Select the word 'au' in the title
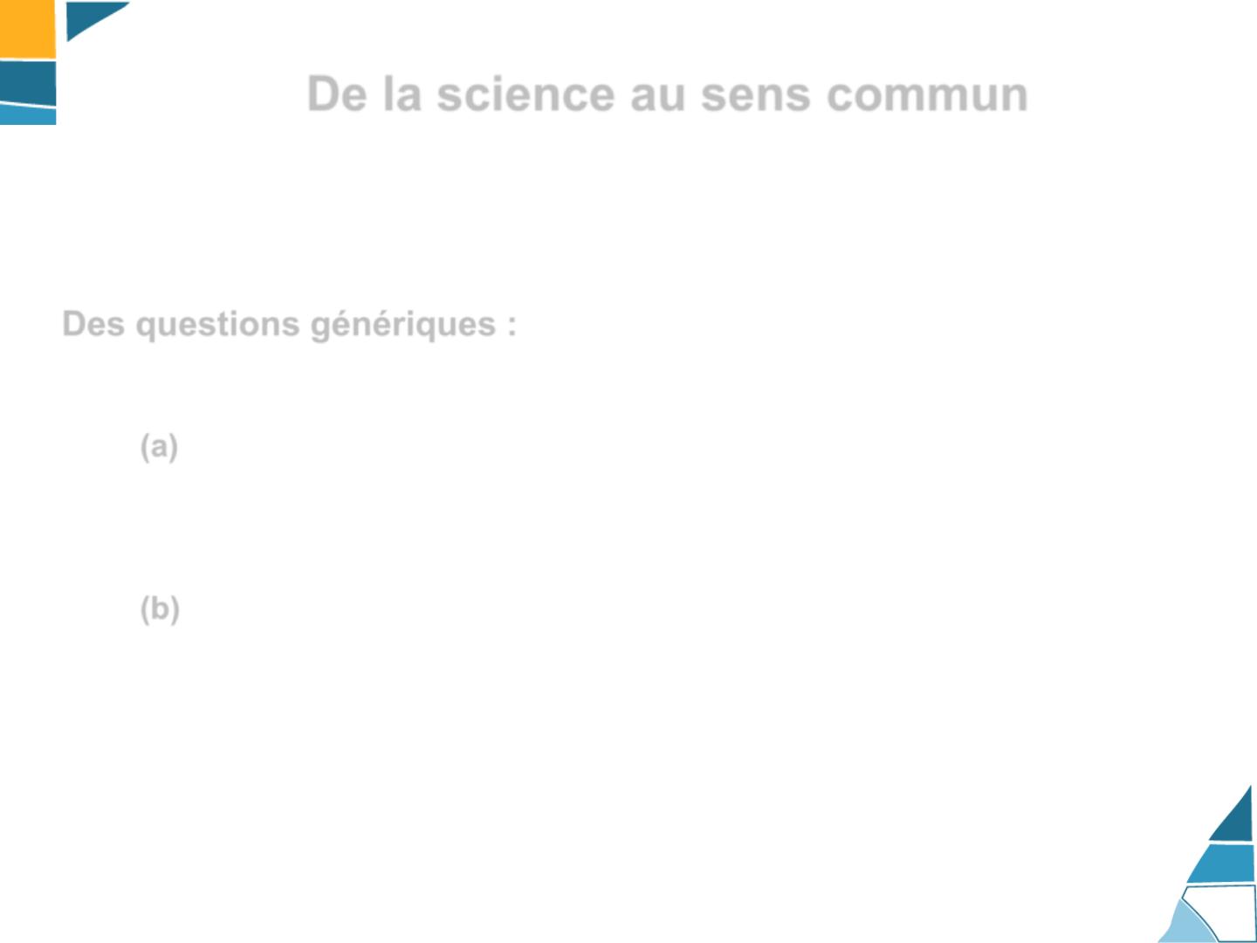Viewport: 1257px width, 943px height. coord(657,94)
